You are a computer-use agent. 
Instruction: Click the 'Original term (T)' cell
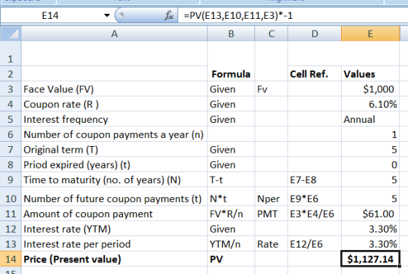[x=114, y=150]
